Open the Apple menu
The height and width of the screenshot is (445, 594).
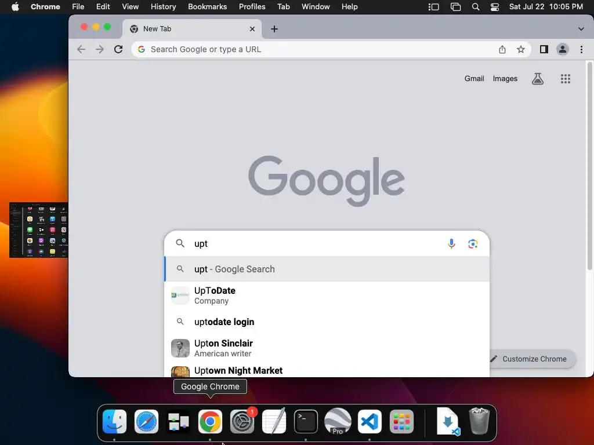click(x=15, y=7)
